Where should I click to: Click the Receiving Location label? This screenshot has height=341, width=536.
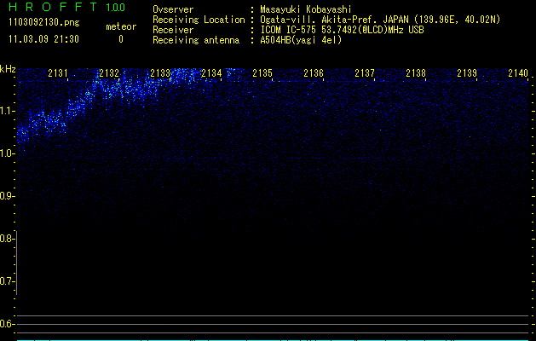click(x=199, y=20)
